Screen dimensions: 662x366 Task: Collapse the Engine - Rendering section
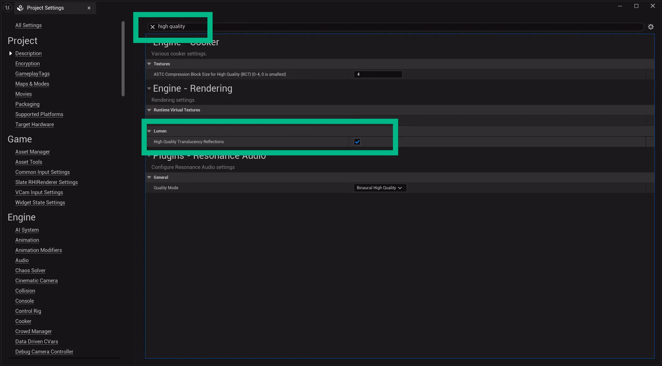click(x=149, y=89)
